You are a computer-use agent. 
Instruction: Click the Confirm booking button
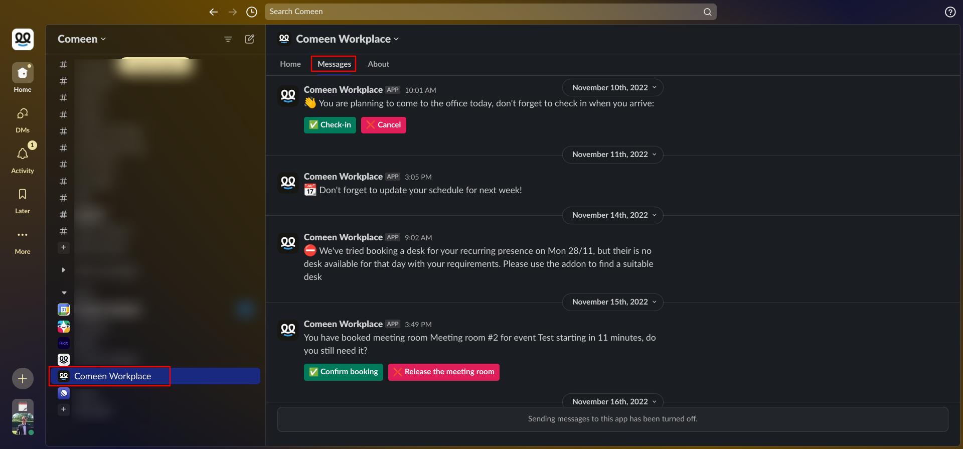click(344, 372)
